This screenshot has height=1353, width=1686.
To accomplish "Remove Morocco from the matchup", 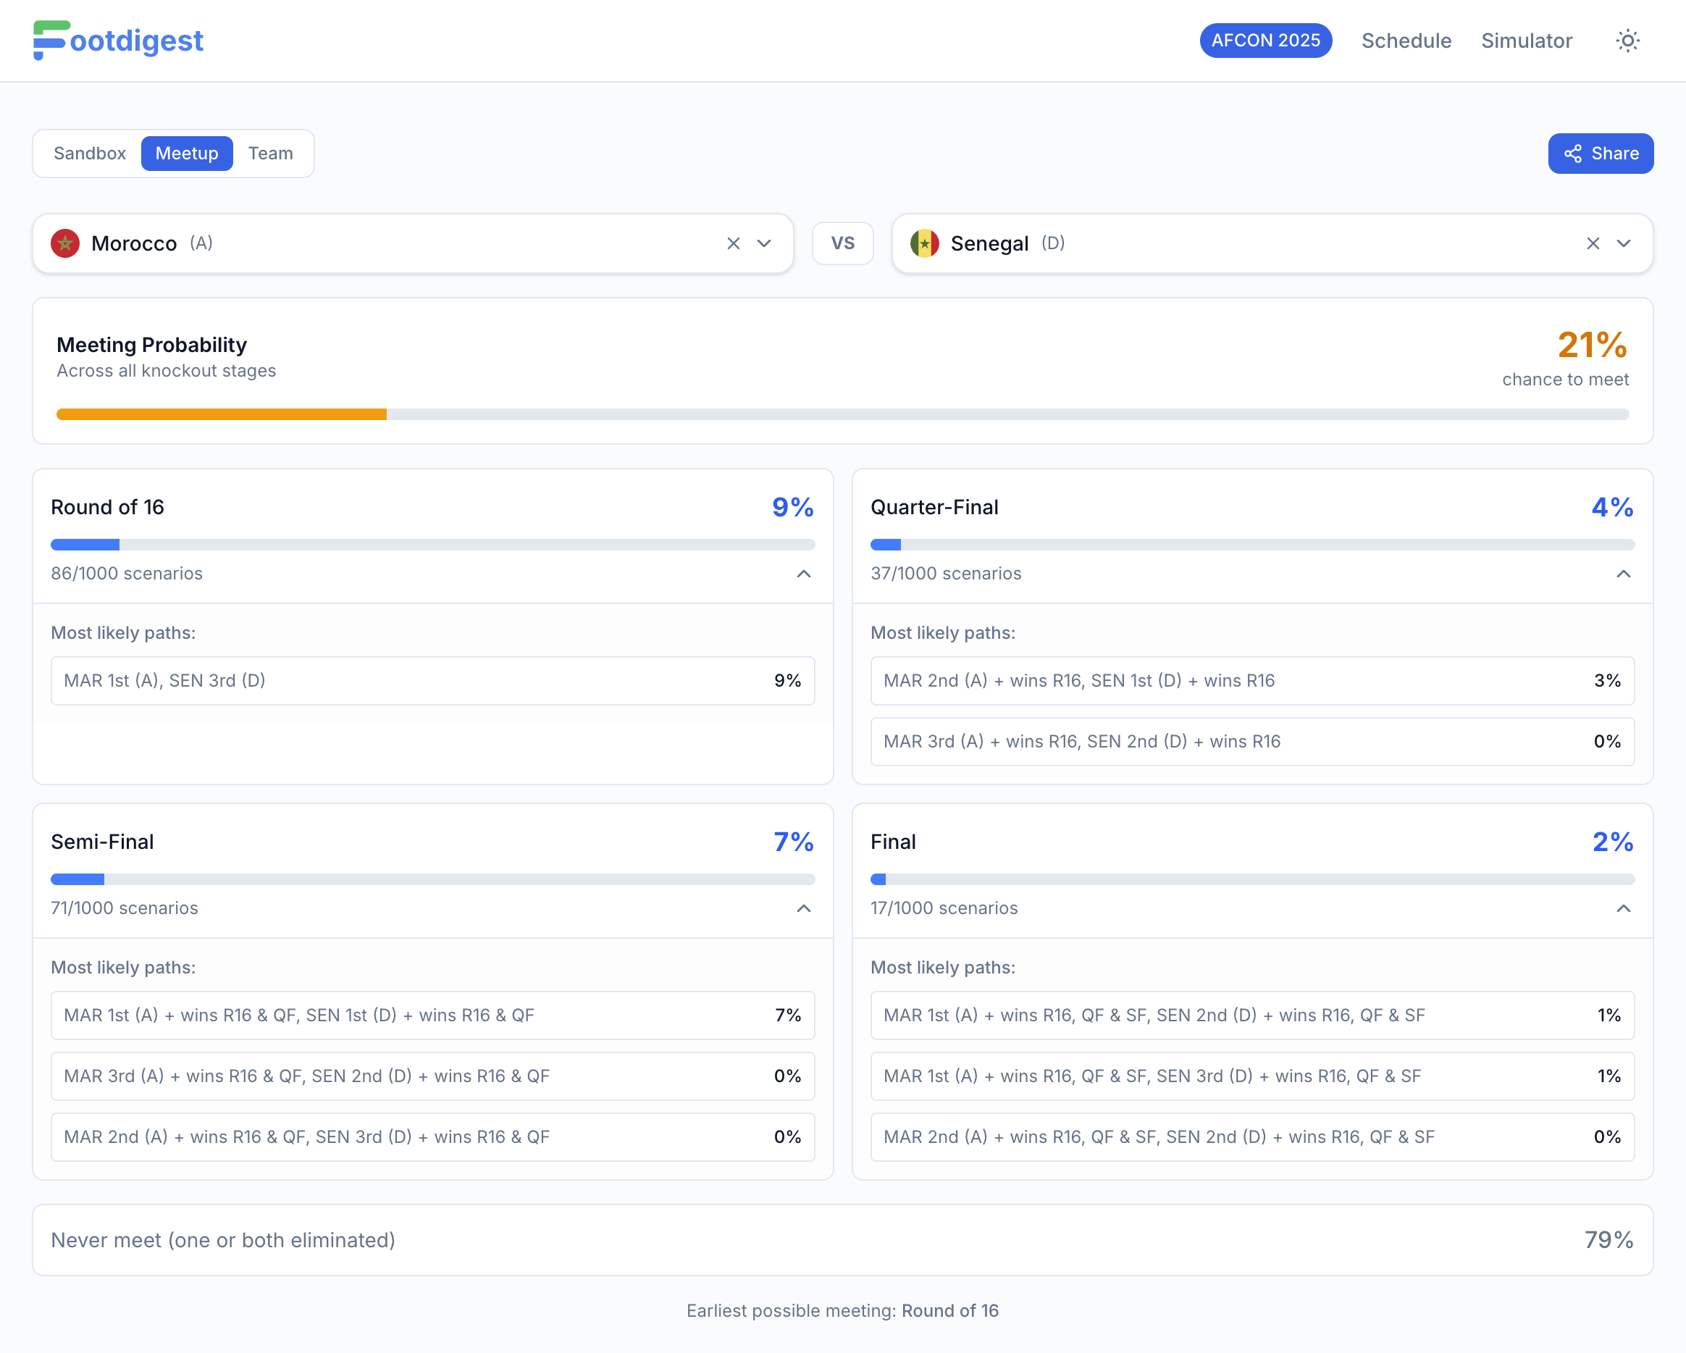I will (x=733, y=243).
